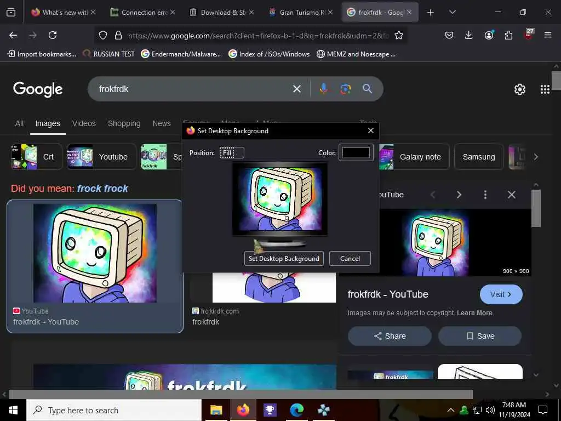The height and width of the screenshot is (421, 561).
Task: Filter by the Crt suggestion chip
Action: tap(37, 157)
